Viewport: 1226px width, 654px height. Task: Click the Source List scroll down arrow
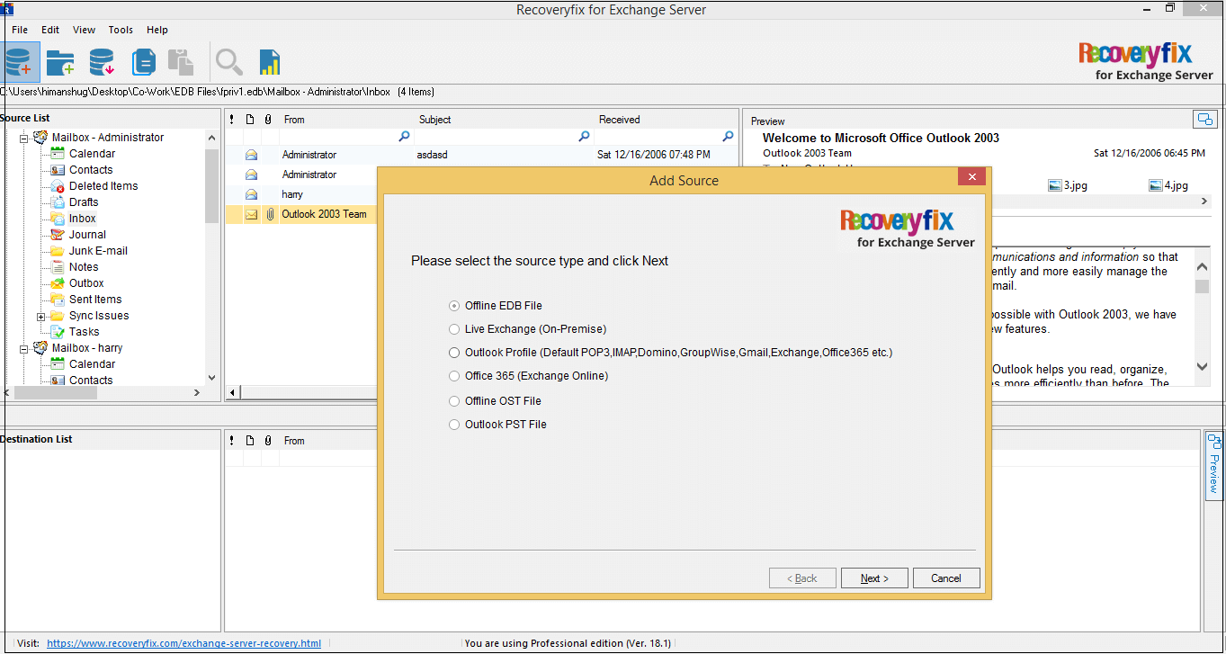[x=211, y=378]
